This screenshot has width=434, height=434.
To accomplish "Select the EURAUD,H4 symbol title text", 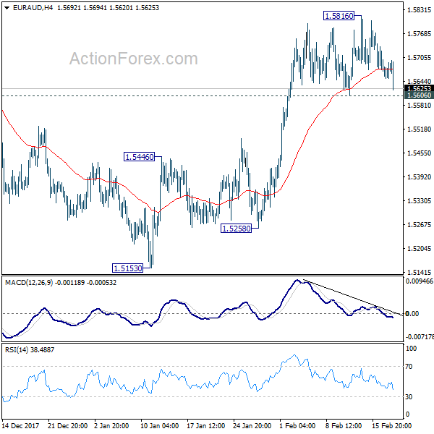I will tap(33, 8).
